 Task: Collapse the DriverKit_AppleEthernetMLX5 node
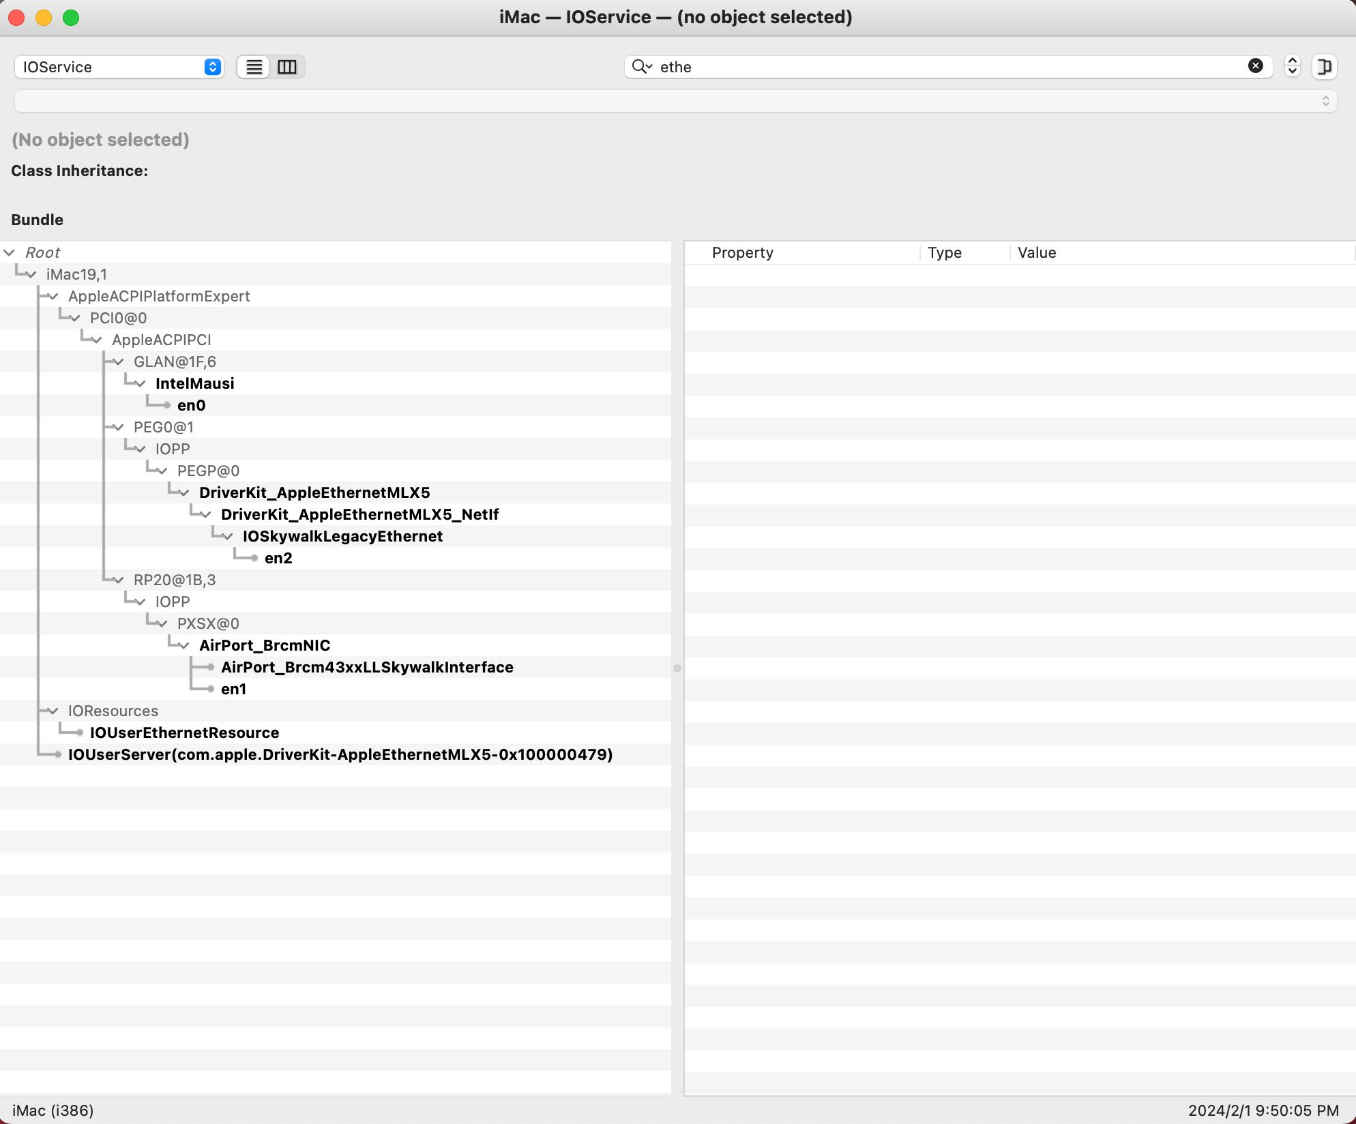click(184, 493)
